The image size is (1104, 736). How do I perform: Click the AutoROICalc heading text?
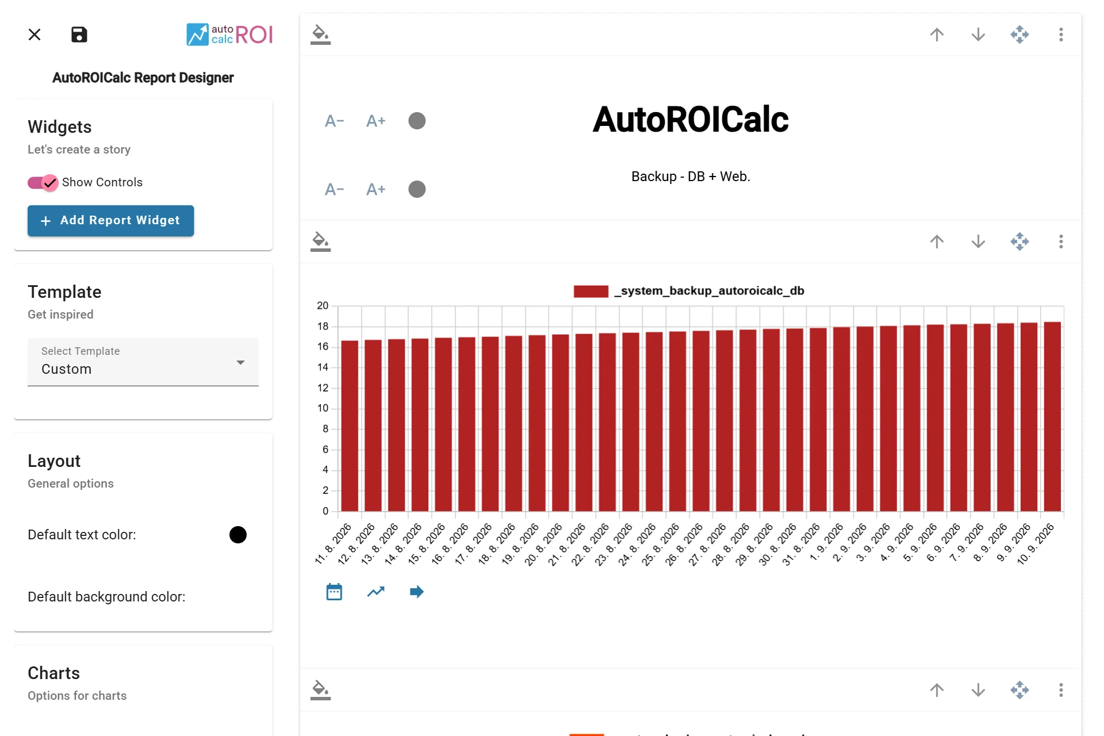(691, 120)
